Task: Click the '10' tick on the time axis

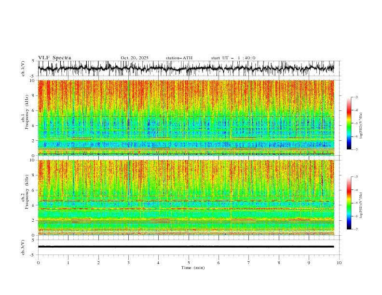Action: point(339,263)
